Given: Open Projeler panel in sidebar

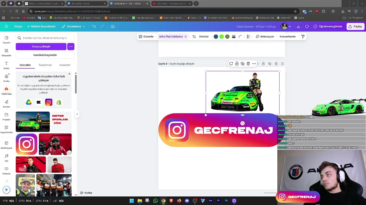Looking at the screenshot, I should tap(6, 117).
